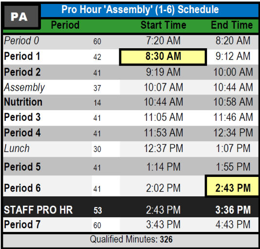
Task: Select Period 7 row label
Action: (22, 225)
